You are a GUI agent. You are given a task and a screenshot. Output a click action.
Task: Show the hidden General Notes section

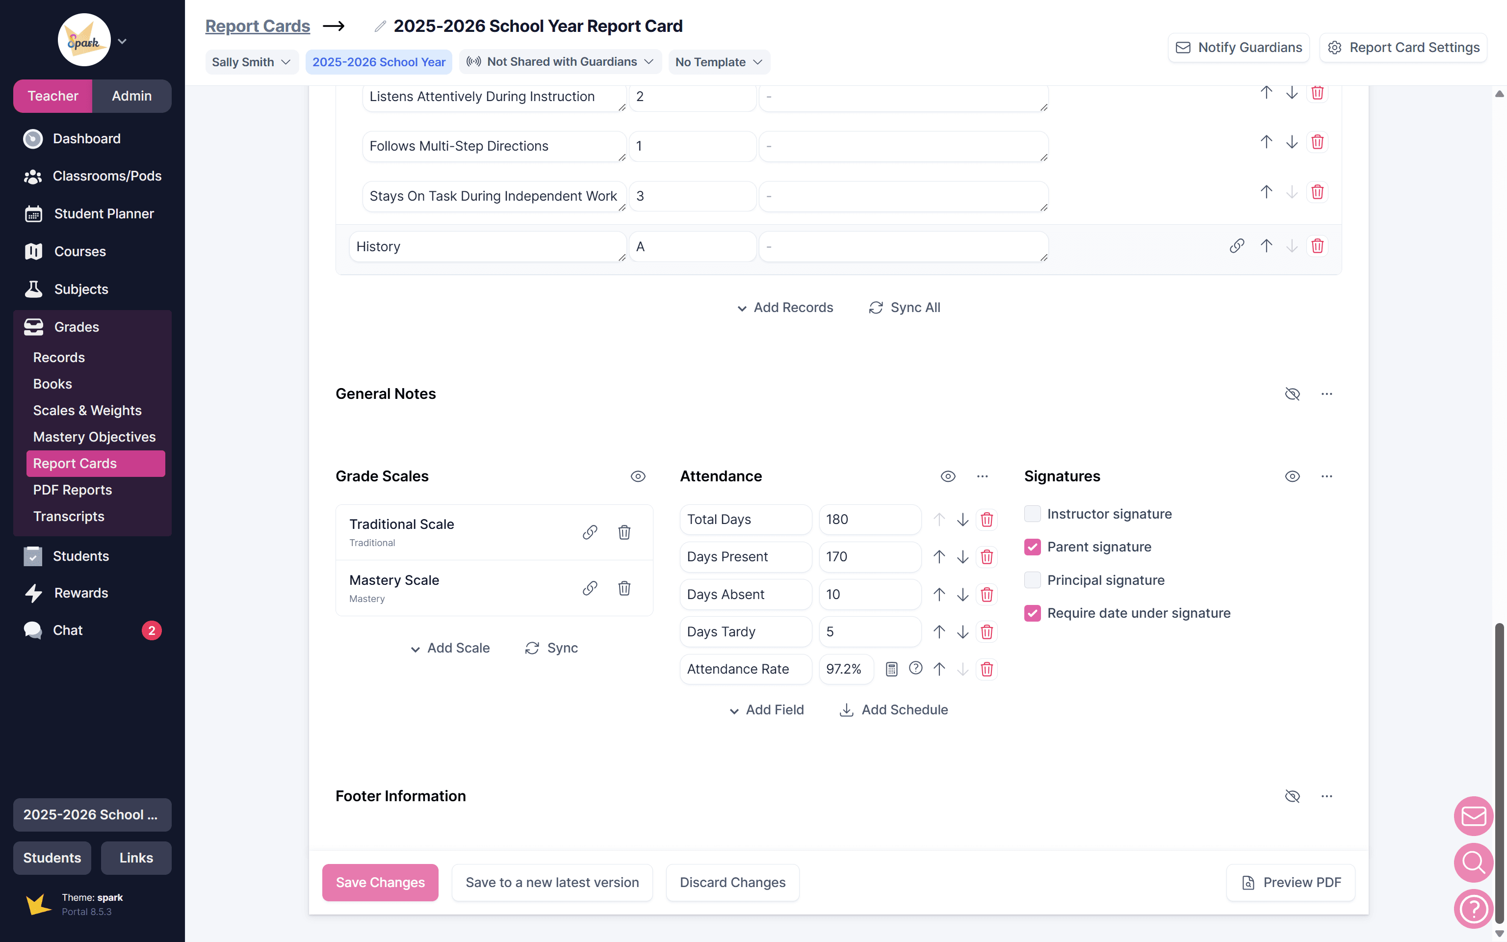click(x=1293, y=394)
